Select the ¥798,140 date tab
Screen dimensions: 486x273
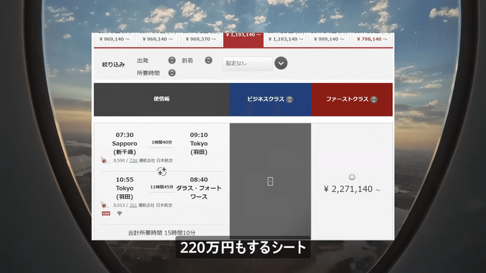372,40
